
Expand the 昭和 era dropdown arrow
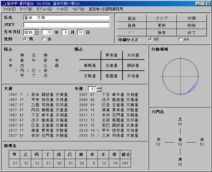[x=36, y=32]
